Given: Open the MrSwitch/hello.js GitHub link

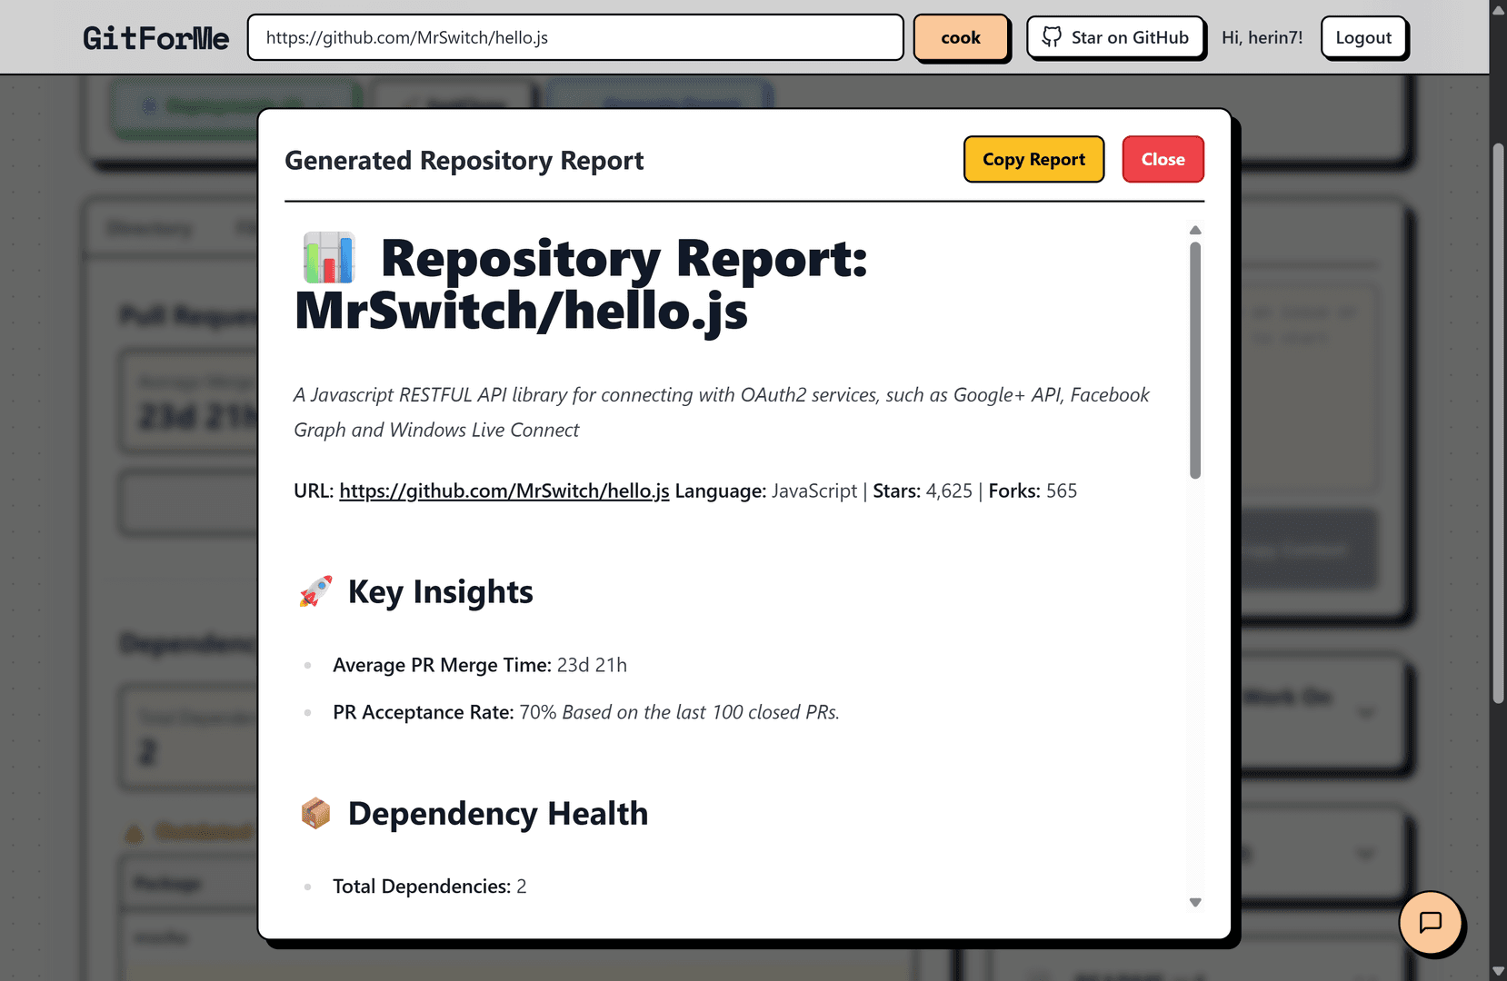Looking at the screenshot, I should point(504,491).
